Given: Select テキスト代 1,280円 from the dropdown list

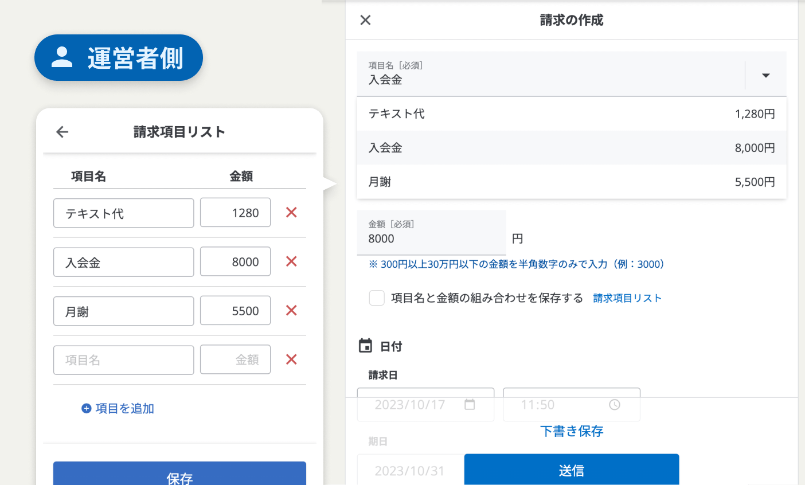Looking at the screenshot, I should [x=571, y=114].
